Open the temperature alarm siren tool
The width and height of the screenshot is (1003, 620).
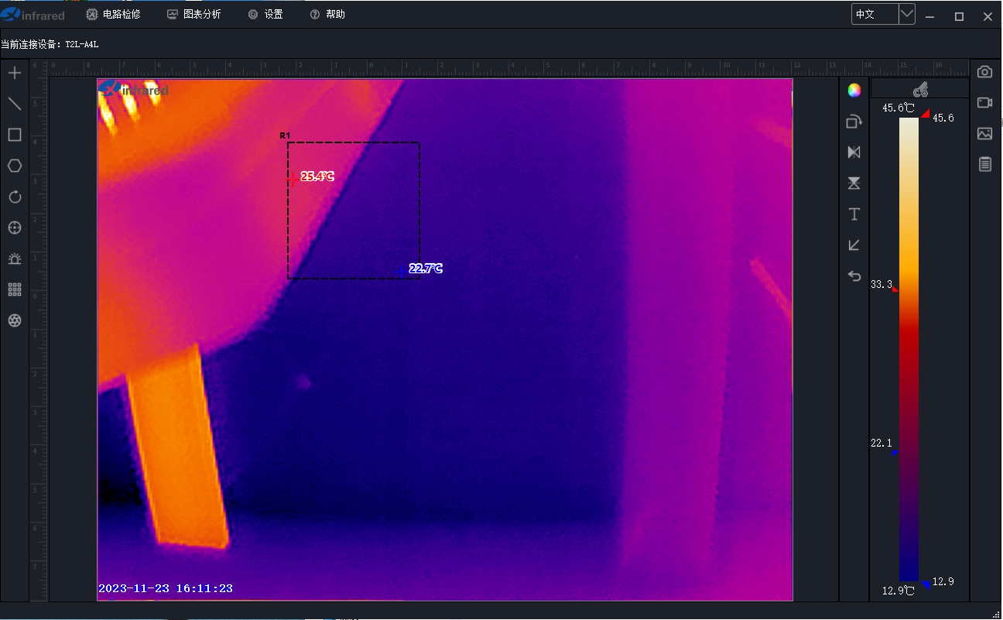coord(14,259)
